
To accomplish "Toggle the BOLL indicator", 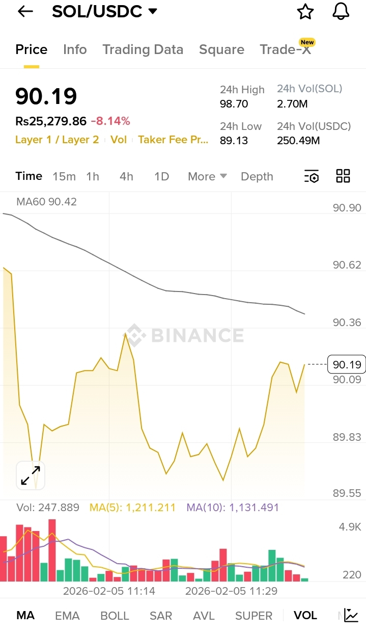I will (x=115, y=616).
